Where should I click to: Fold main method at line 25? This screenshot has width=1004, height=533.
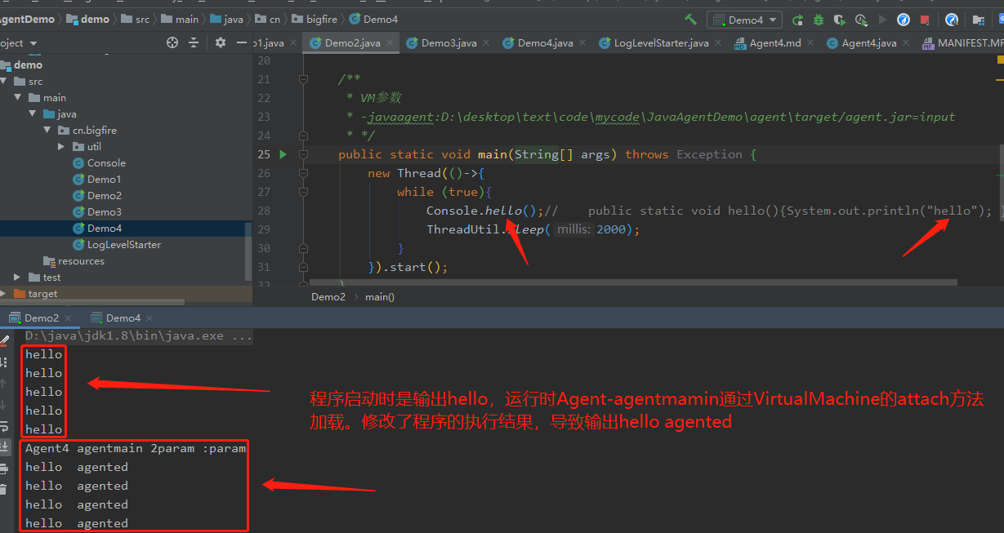coord(303,154)
